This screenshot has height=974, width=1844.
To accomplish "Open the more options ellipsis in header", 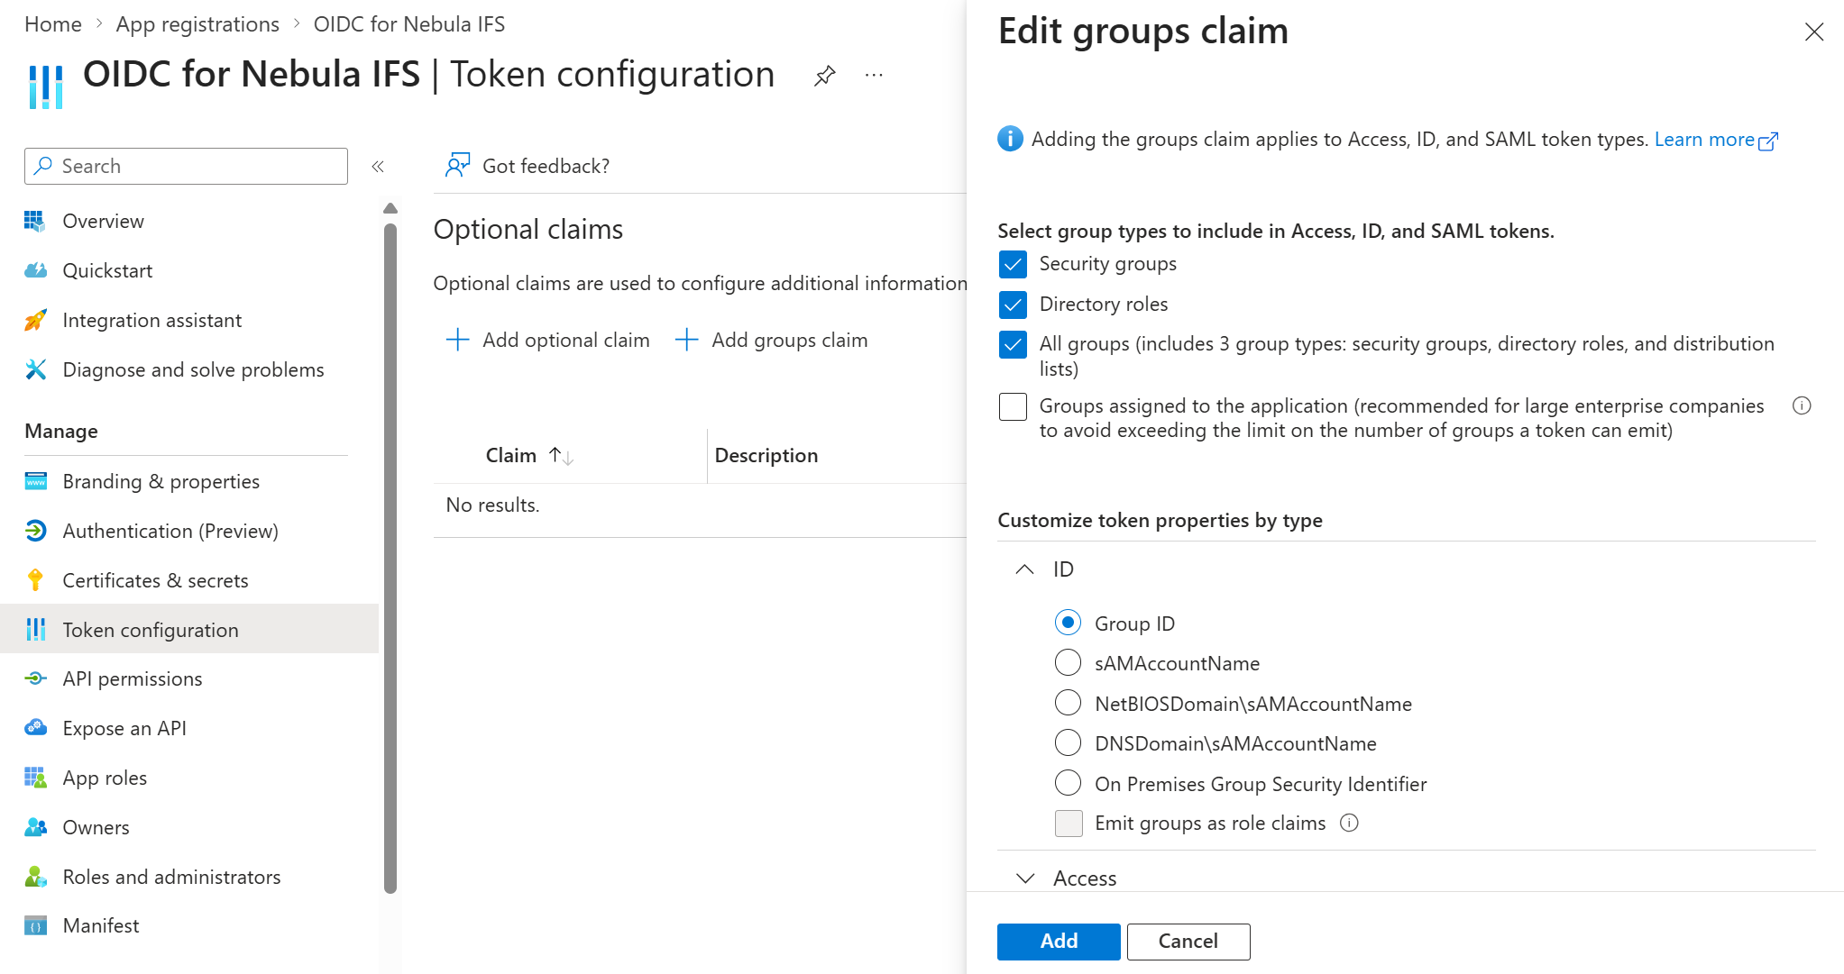I will tap(874, 76).
